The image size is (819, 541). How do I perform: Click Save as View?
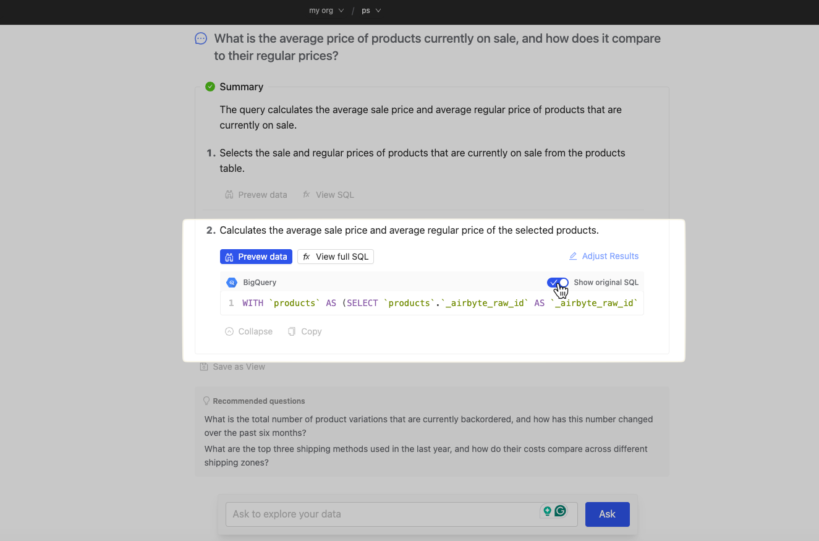232,367
